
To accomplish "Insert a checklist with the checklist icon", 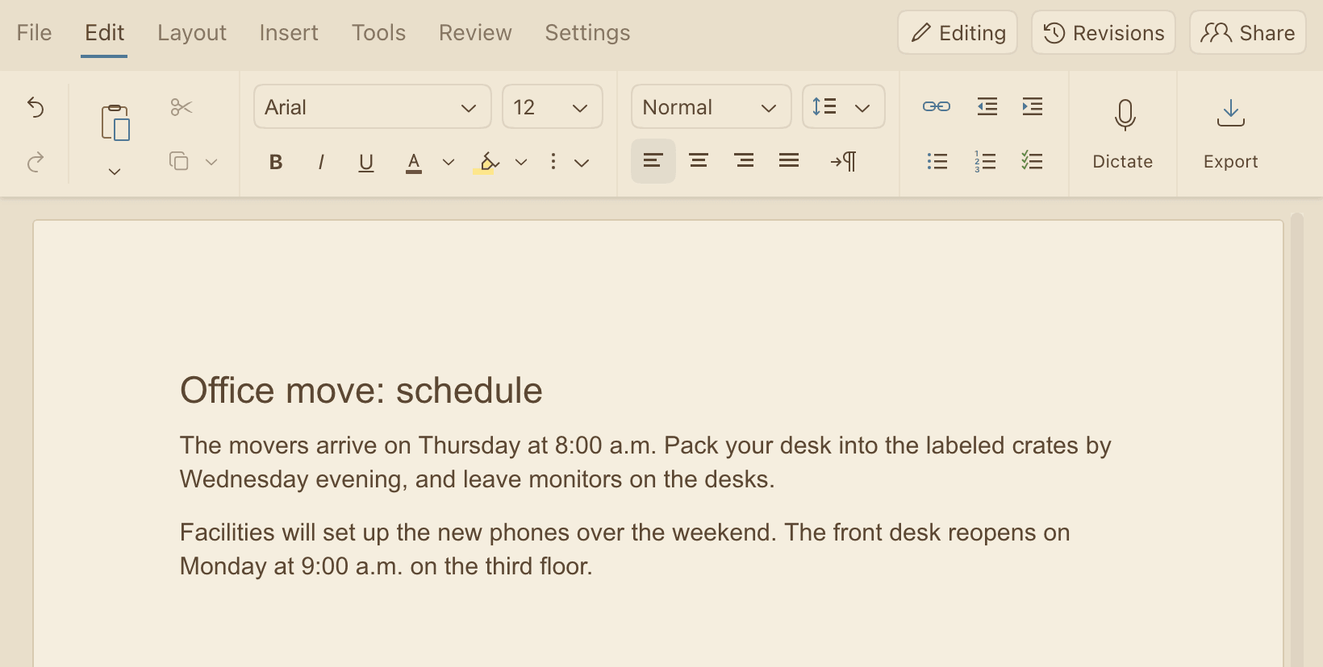I will (x=1032, y=161).
